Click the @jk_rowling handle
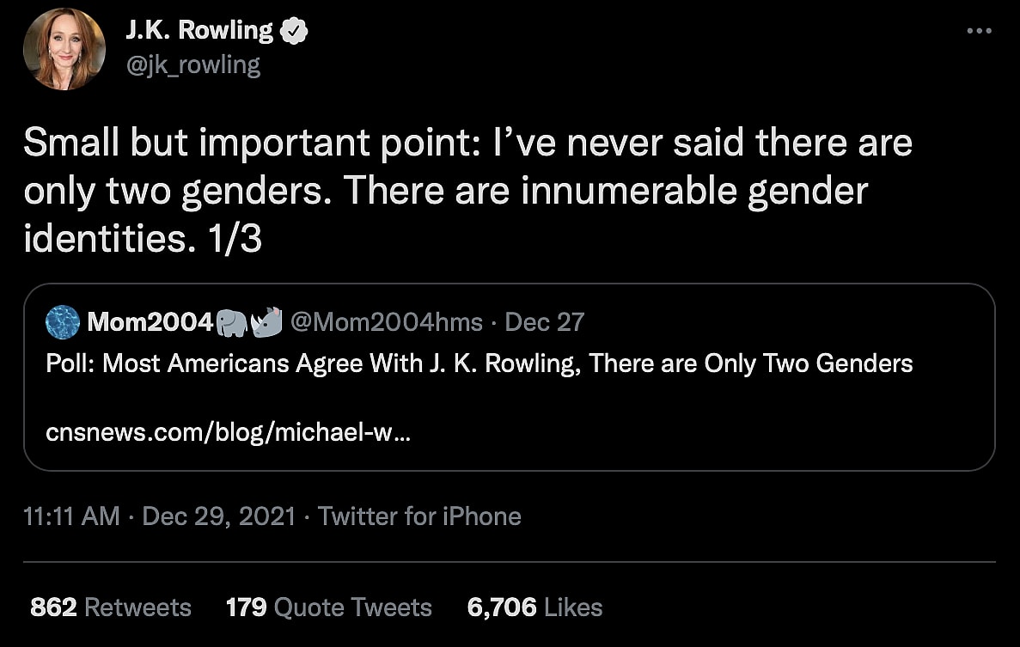The height and width of the screenshot is (647, 1020). point(192,65)
